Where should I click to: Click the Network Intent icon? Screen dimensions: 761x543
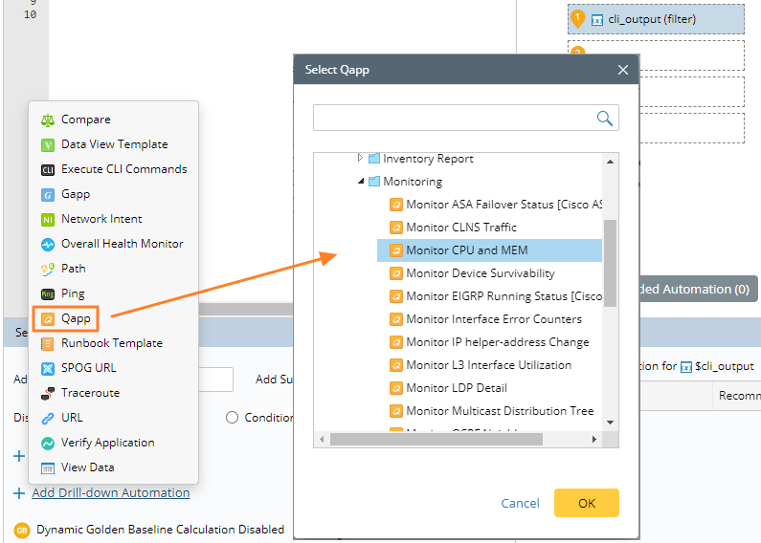[x=48, y=219]
